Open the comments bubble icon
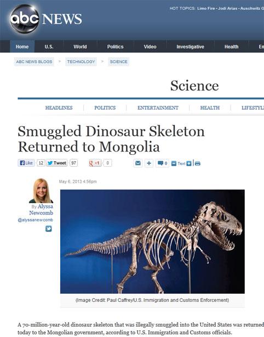 (162, 164)
